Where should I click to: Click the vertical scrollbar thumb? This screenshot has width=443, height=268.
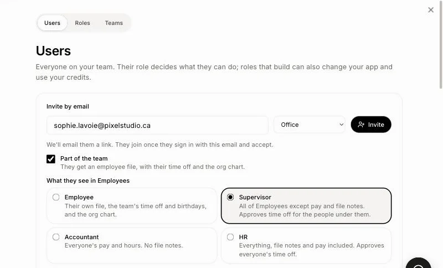(x=441, y=45)
